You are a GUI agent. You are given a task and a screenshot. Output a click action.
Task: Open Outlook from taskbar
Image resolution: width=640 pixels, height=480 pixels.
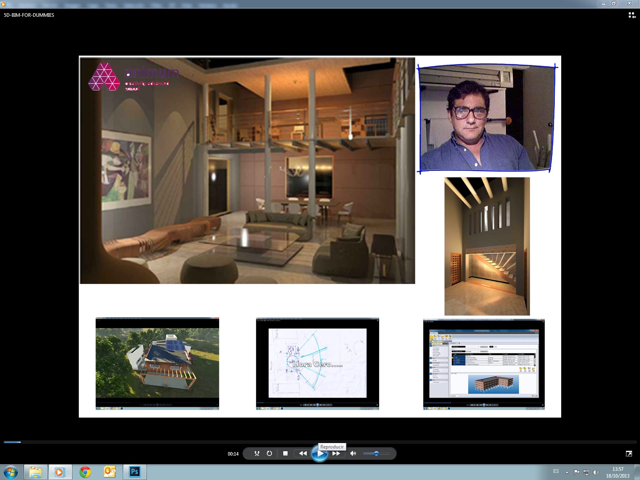pyautogui.click(x=110, y=472)
